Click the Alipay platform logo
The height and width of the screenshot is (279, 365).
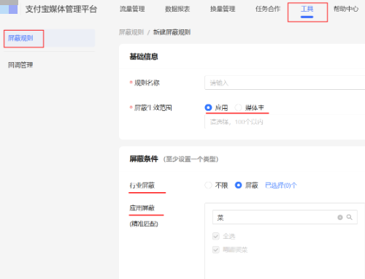point(9,7)
